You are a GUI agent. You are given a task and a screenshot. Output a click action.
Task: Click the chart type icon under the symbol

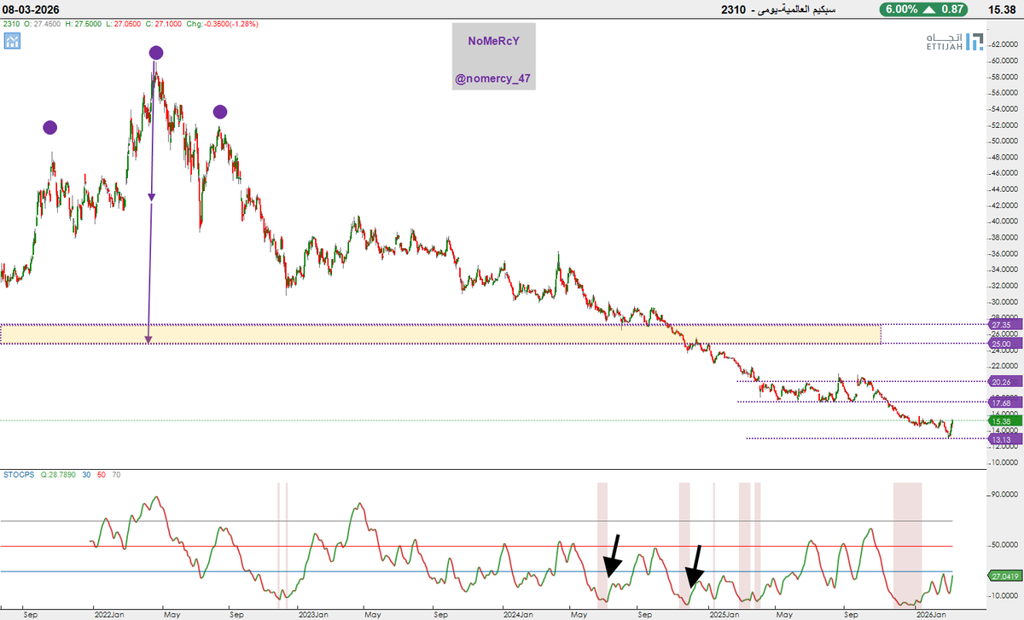point(12,40)
